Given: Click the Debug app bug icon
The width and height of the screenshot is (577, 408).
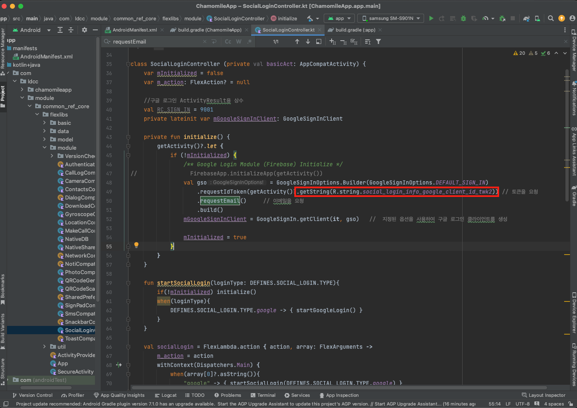Looking at the screenshot, I should click(x=463, y=18).
